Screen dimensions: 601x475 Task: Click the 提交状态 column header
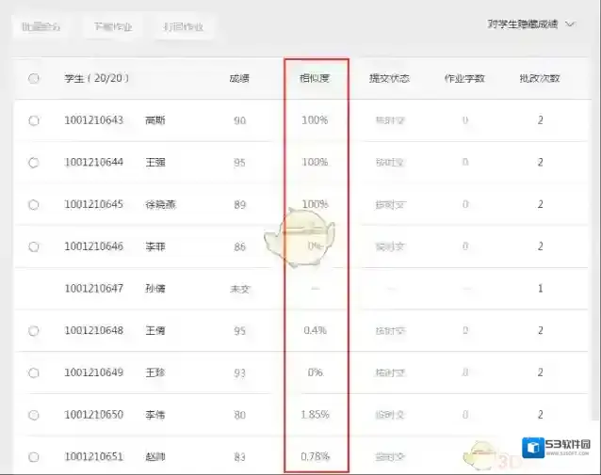(389, 78)
